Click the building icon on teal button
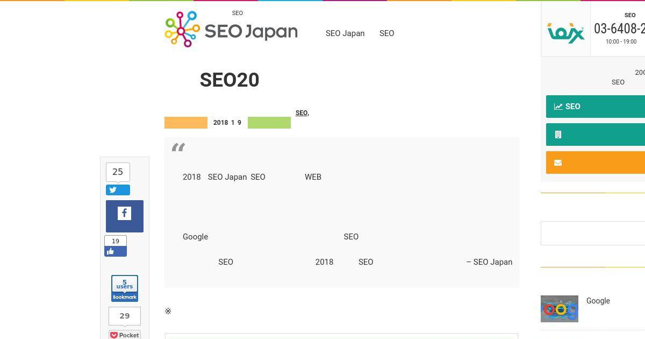 click(x=558, y=135)
